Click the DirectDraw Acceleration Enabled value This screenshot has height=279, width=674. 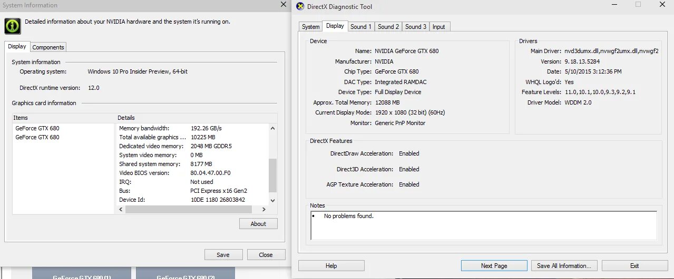[x=409, y=153]
